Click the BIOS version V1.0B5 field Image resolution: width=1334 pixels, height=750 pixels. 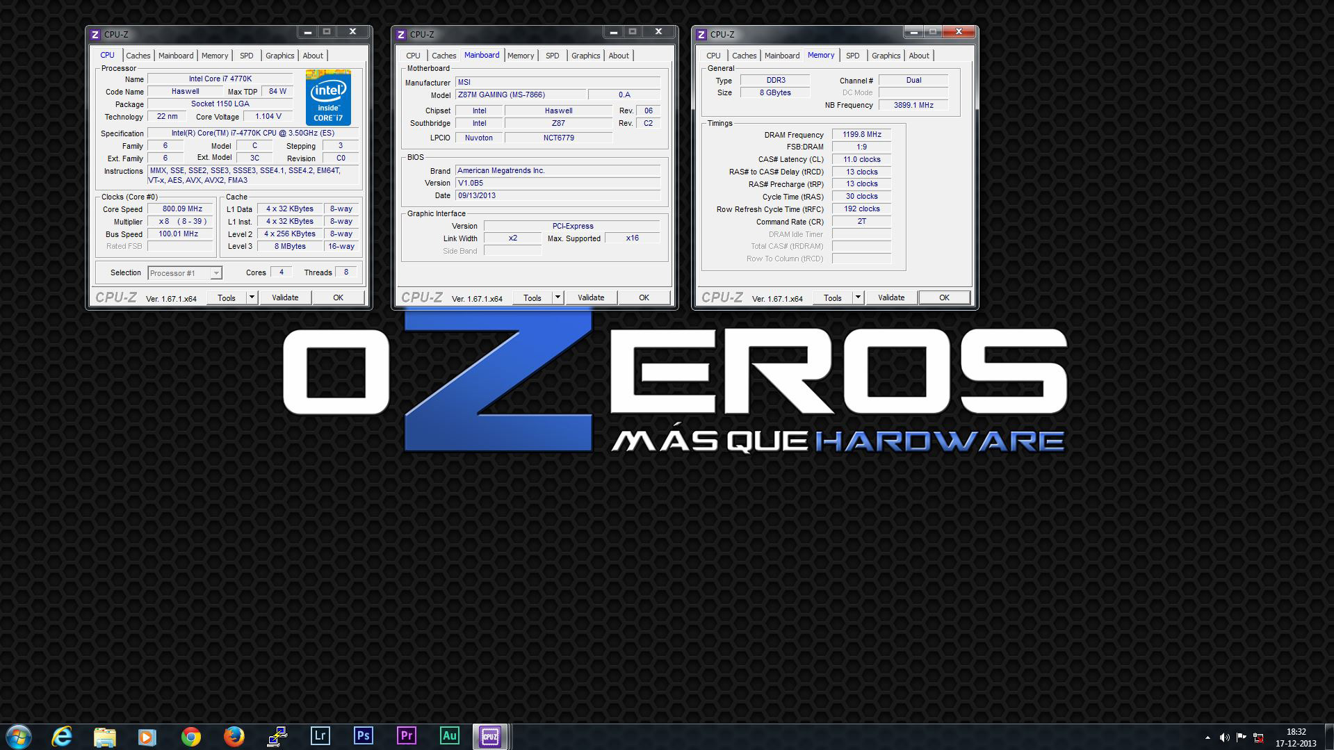click(x=558, y=184)
